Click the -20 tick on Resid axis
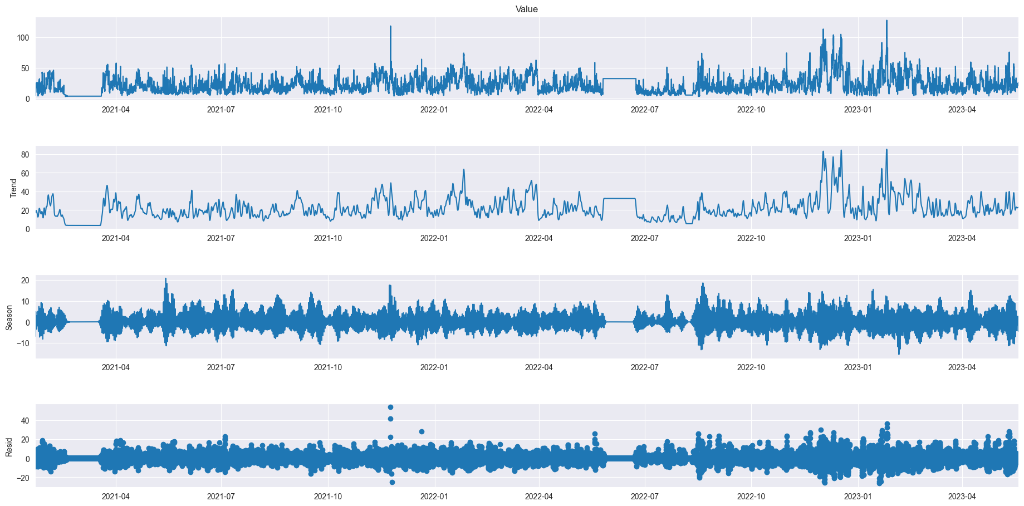This screenshot has height=506, width=1024. point(23,478)
